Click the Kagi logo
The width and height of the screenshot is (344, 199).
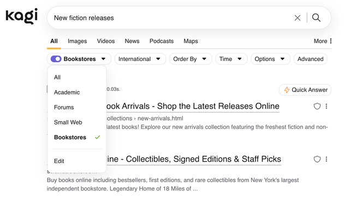click(x=21, y=16)
